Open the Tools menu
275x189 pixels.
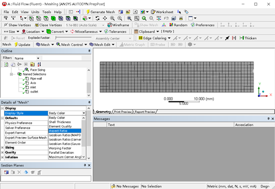47,12
